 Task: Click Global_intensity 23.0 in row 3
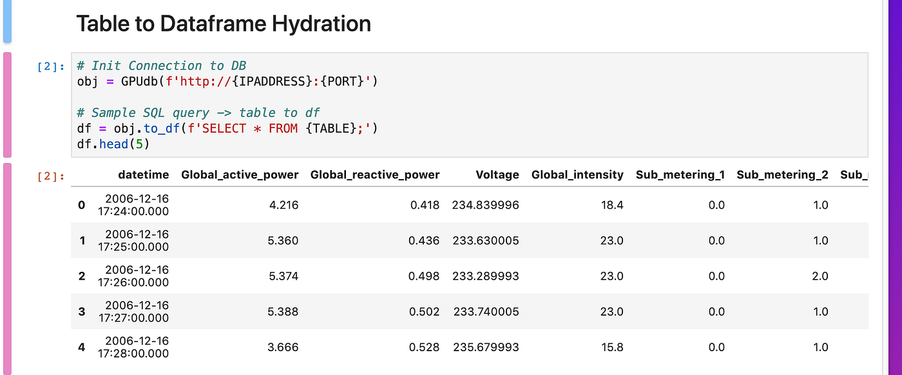[611, 311]
